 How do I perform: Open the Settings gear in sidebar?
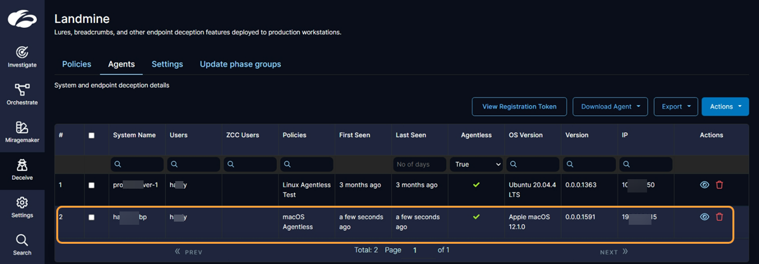22,206
